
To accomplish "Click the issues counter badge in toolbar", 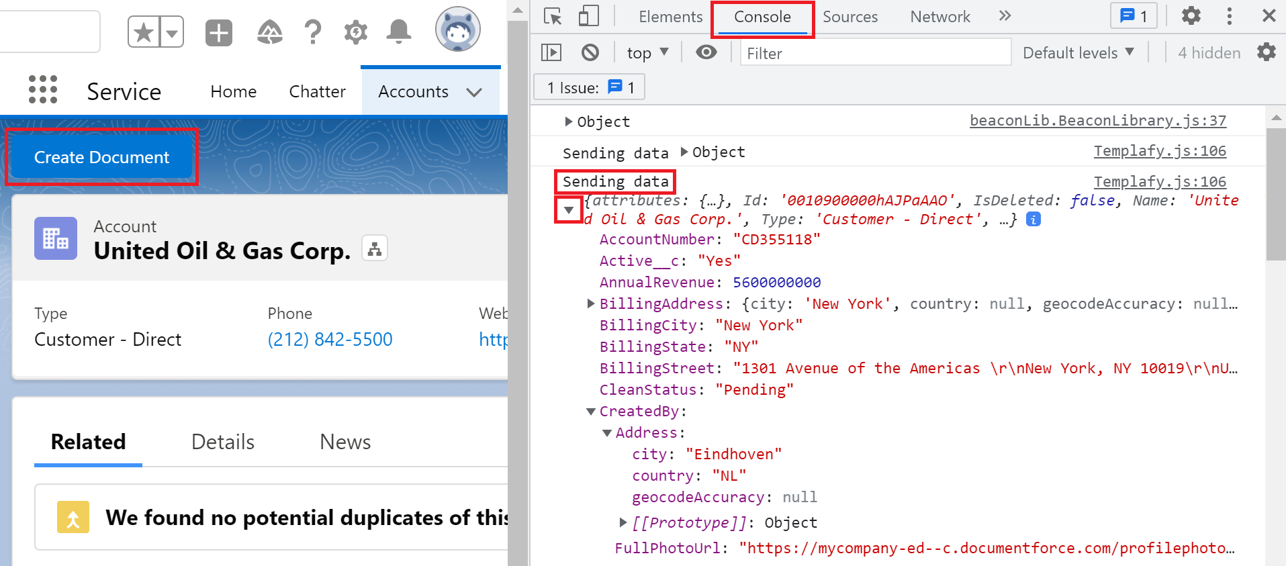I will pos(1134,16).
